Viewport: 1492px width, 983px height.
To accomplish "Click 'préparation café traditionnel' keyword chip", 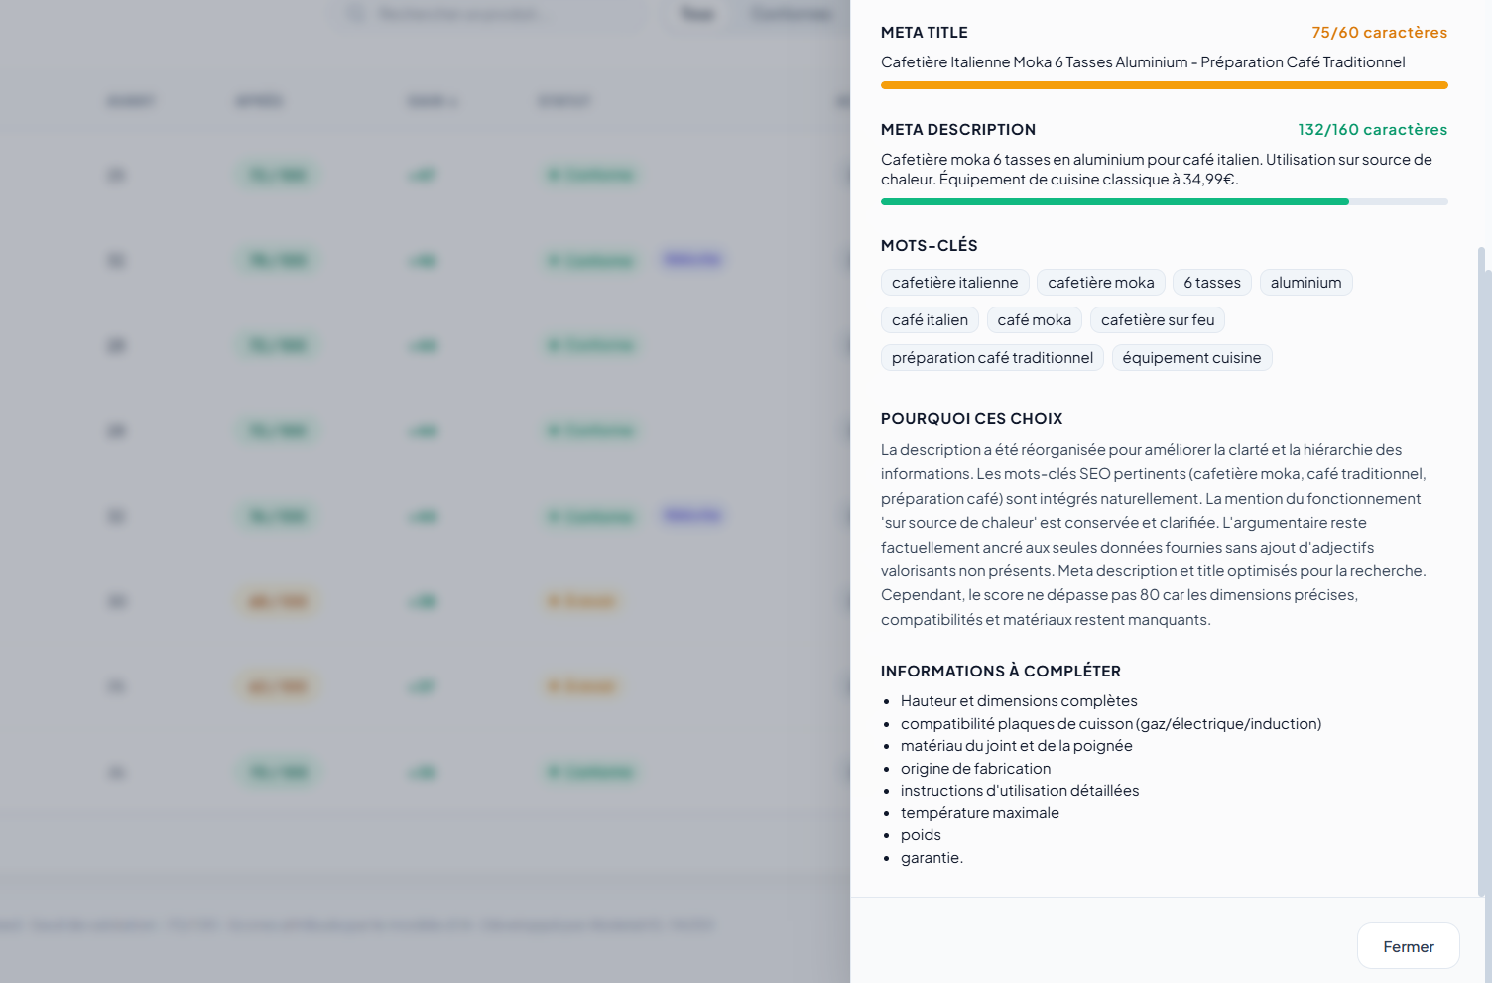I will point(992,358).
